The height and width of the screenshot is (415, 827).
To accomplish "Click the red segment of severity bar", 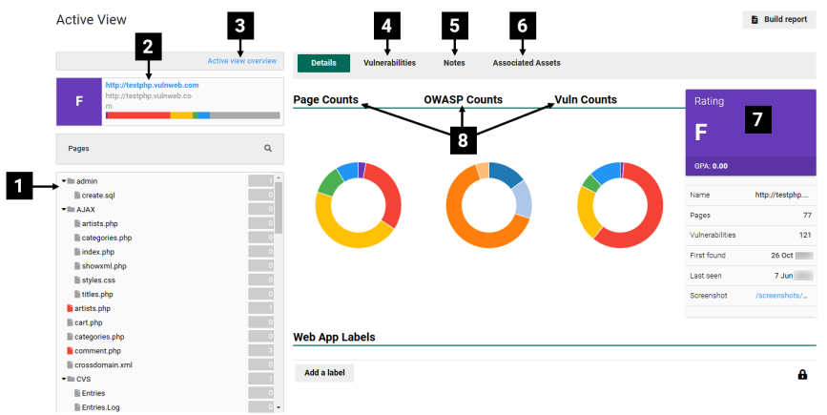I will [x=138, y=114].
